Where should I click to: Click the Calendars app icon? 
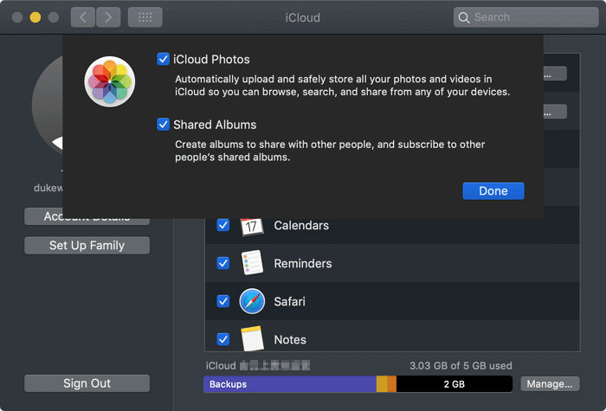point(252,226)
